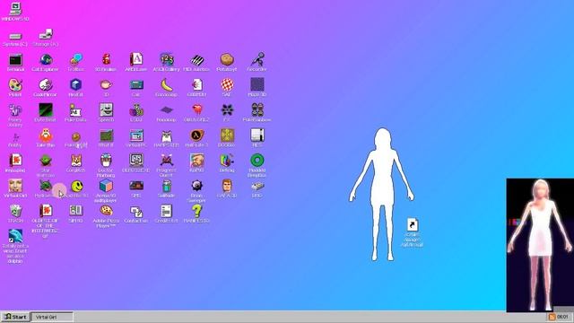Launch Adobe Pizza Player icon

pos(106,211)
